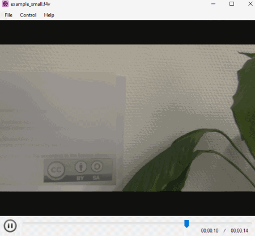This screenshot has width=255, height=236.
Task: Close the video player window
Action: click(250, 4)
